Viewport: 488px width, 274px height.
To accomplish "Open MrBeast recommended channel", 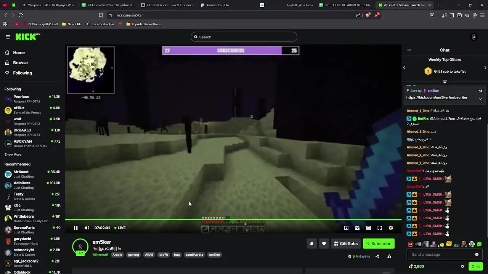I will [32, 174].
